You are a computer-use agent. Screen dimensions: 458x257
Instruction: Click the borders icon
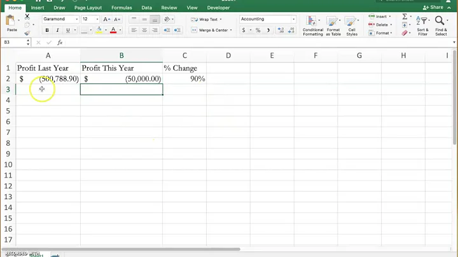click(84, 30)
